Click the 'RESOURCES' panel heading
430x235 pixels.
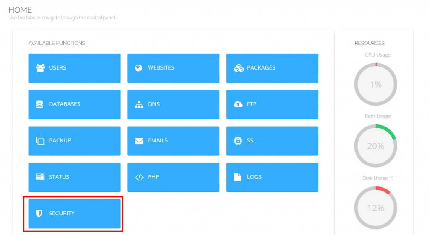point(370,43)
